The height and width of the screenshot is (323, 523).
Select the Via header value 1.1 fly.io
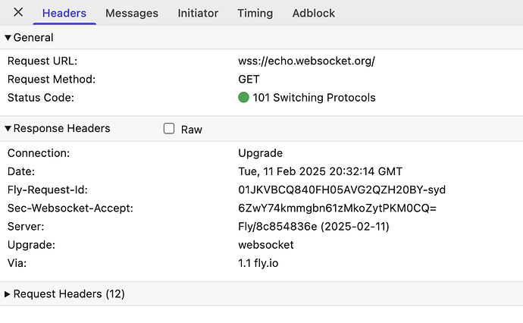click(258, 263)
